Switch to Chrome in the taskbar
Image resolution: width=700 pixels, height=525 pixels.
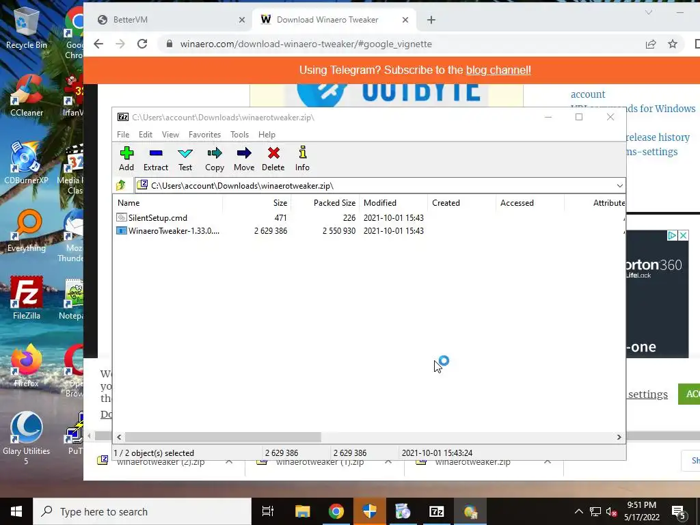tap(336, 511)
